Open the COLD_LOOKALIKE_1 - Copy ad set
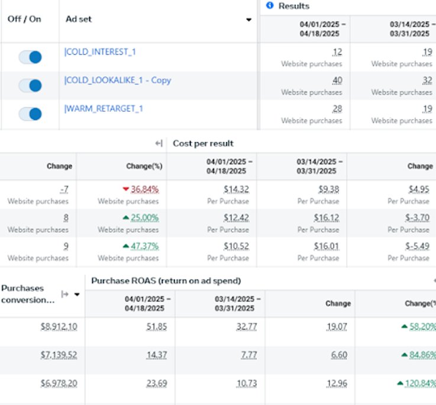 118,80
